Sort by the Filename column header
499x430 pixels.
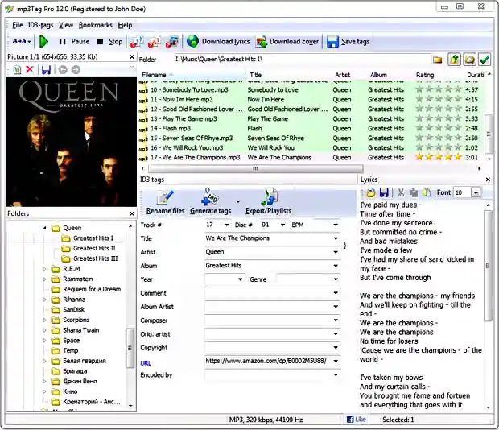(192, 75)
